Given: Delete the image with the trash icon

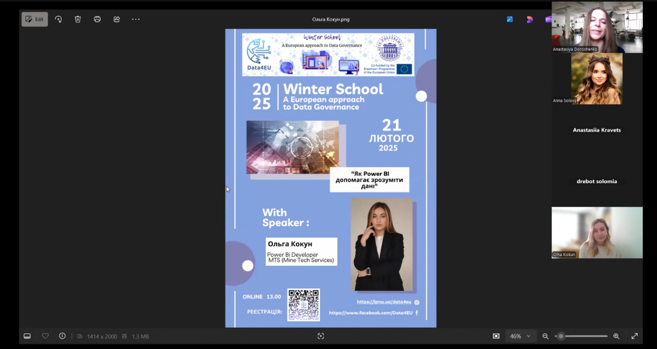Looking at the screenshot, I should [78, 19].
